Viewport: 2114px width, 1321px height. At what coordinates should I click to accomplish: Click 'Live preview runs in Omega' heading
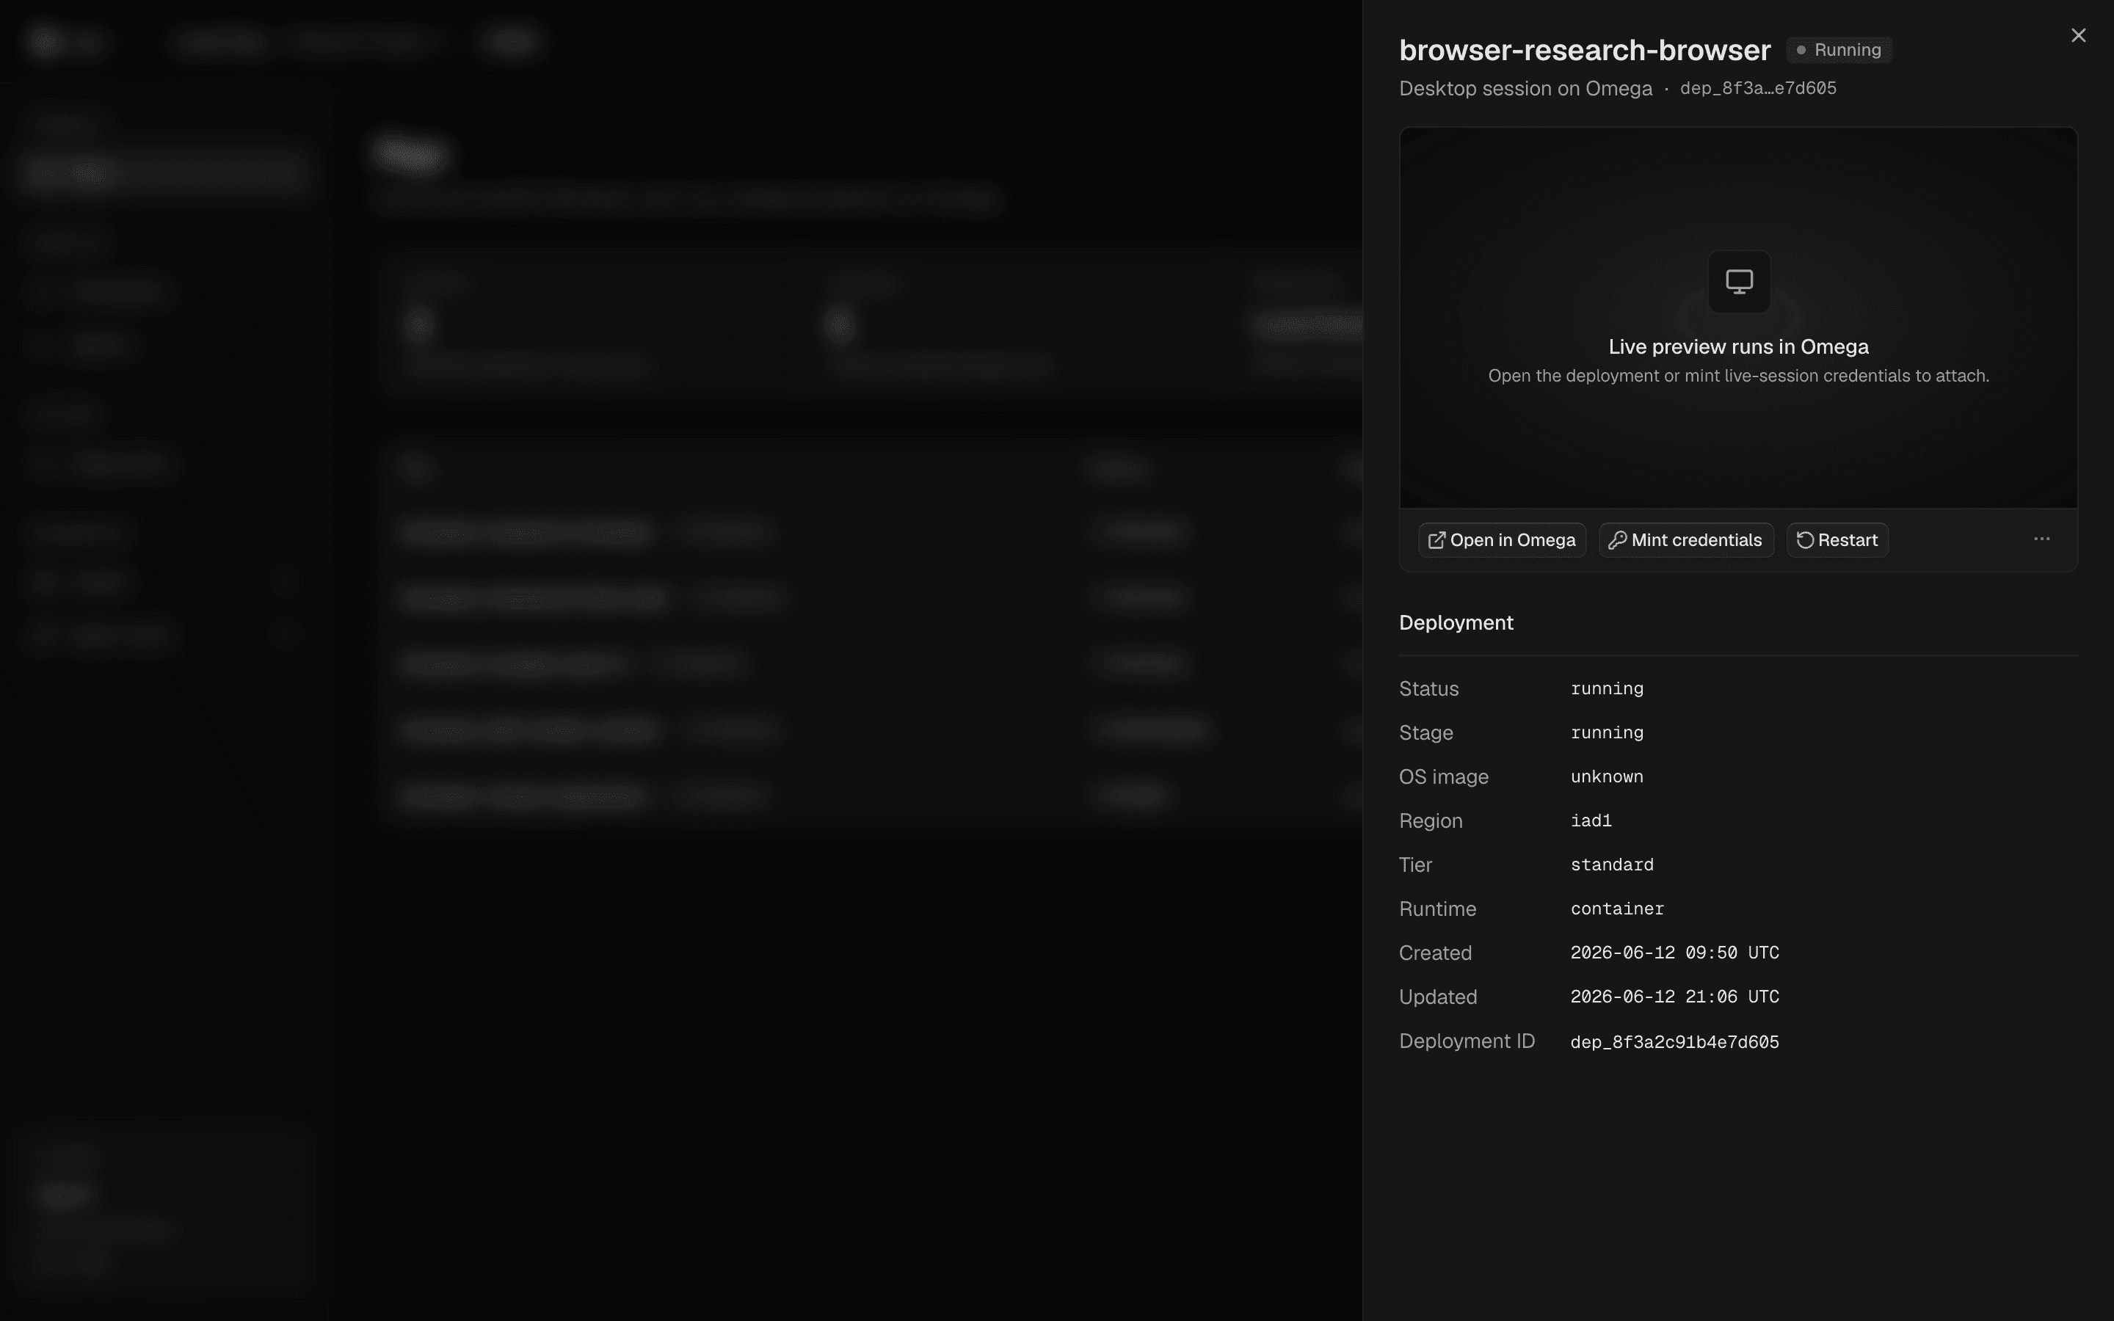point(1738,347)
